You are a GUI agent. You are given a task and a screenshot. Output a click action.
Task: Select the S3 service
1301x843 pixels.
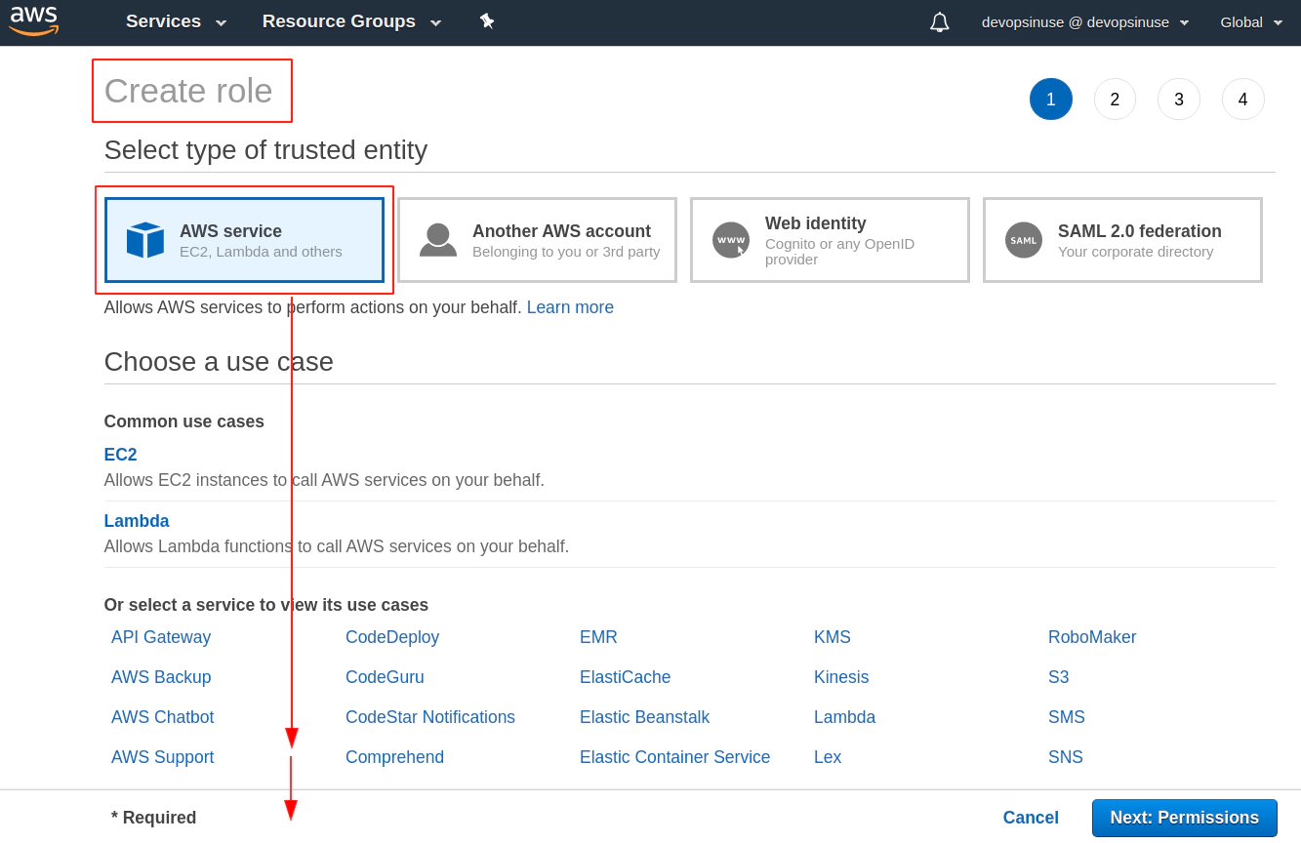click(x=1059, y=677)
